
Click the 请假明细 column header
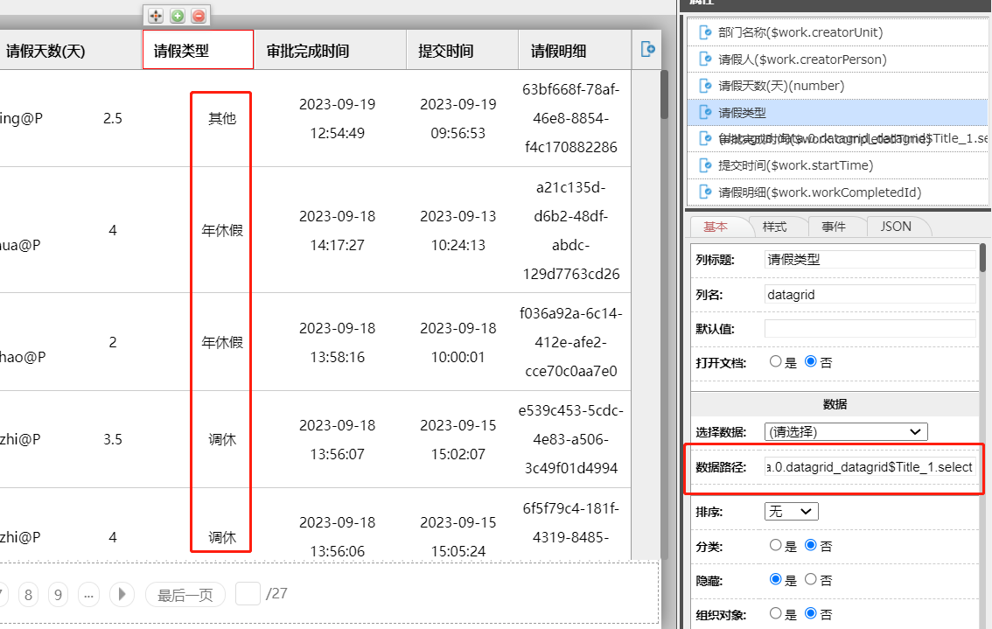[x=575, y=50]
